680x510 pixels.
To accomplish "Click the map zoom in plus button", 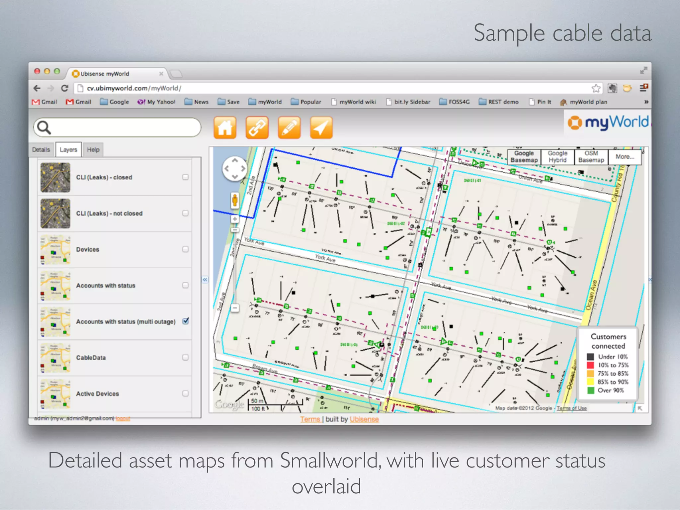I will coord(235,219).
